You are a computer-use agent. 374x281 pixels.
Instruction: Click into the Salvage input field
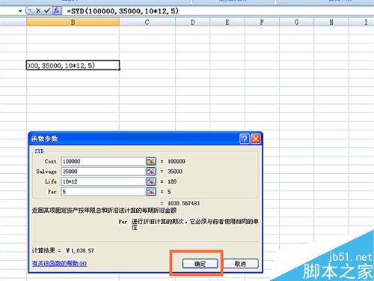103,172
